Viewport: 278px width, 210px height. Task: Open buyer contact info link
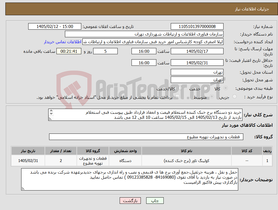(x=63, y=42)
